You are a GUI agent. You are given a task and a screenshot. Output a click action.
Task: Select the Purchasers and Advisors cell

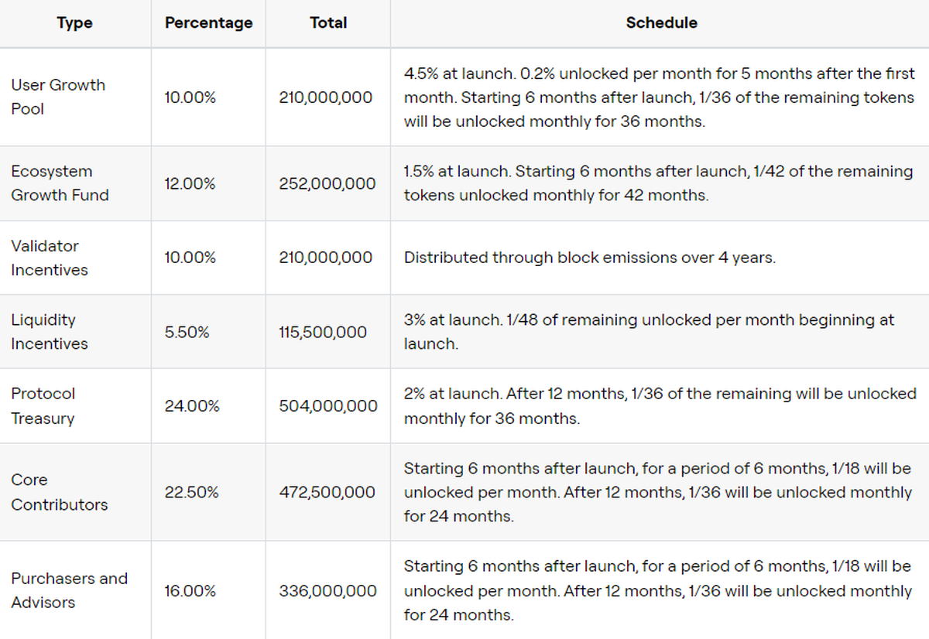click(70, 590)
